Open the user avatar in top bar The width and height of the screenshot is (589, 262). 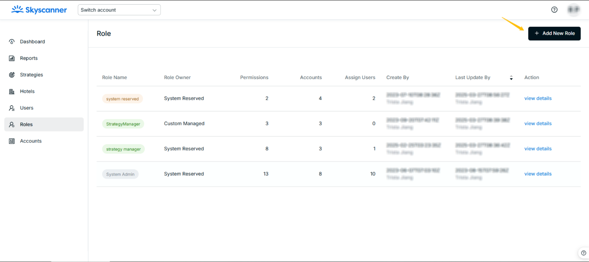point(573,9)
